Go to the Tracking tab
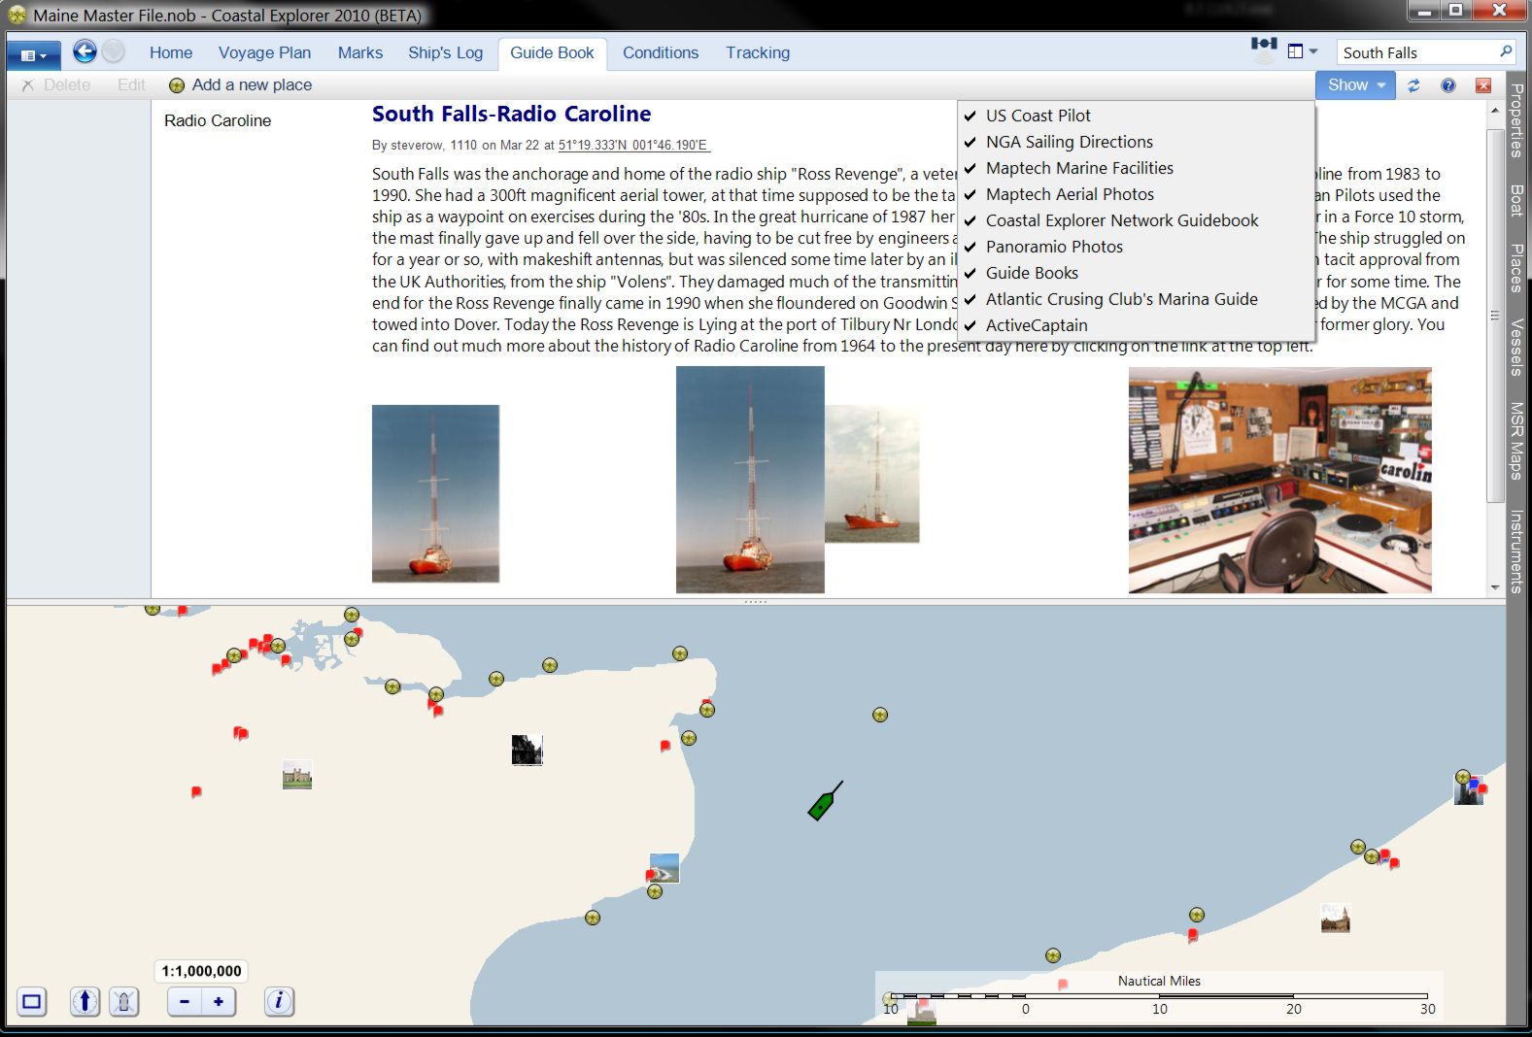 tap(758, 53)
